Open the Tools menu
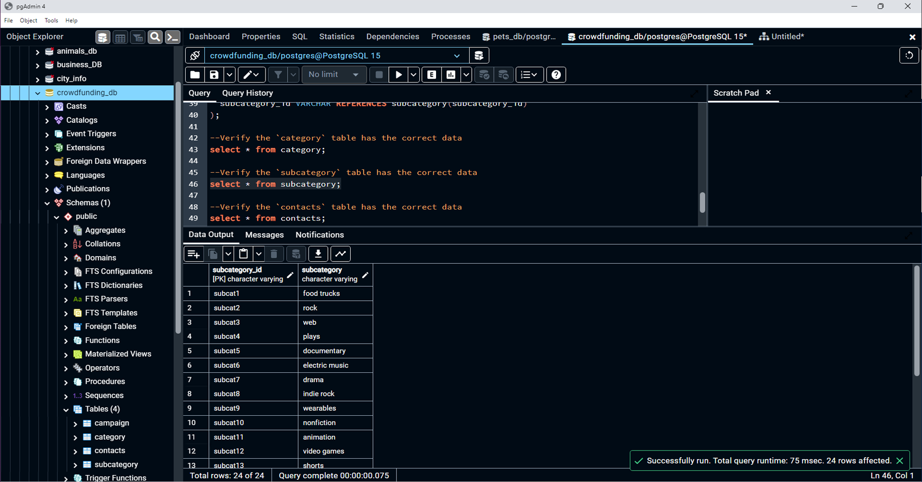Screen dimensions: 922x482 pyautogui.click(x=51, y=21)
